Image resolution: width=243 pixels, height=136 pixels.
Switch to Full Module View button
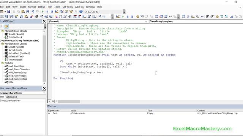pyautogui.click(x=53, y=101)
